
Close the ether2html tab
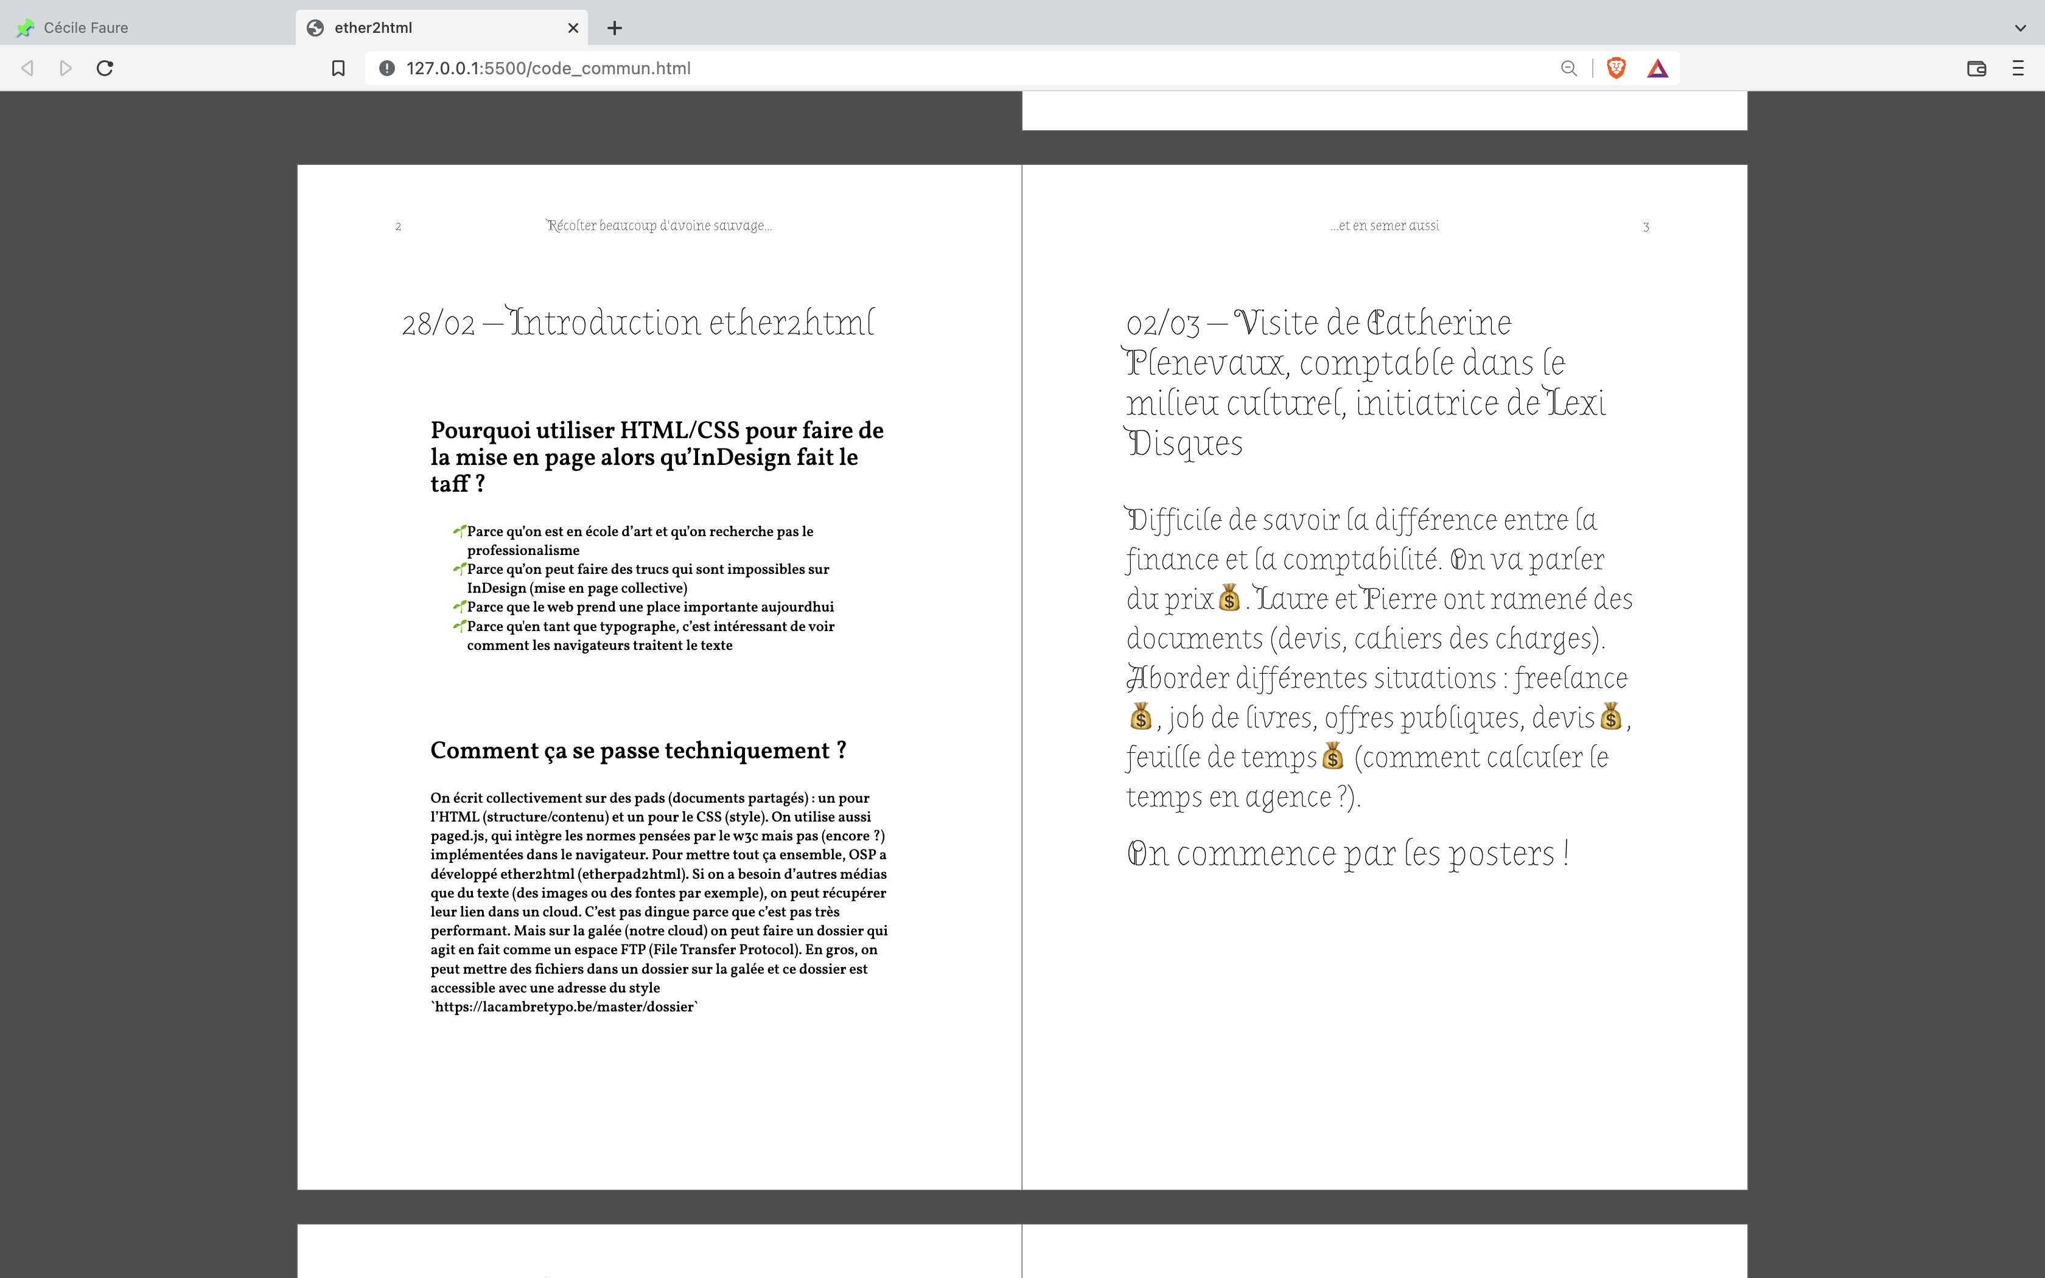[x=573, y=28]
